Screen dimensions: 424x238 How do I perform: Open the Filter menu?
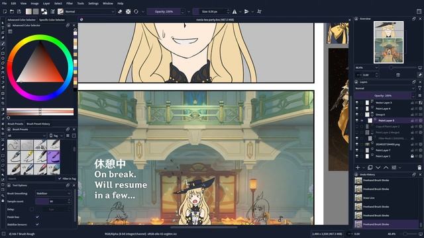pyautogui.click(x=70, y=3)
